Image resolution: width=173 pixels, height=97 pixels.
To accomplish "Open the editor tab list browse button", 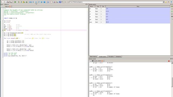I will [2, 6].
